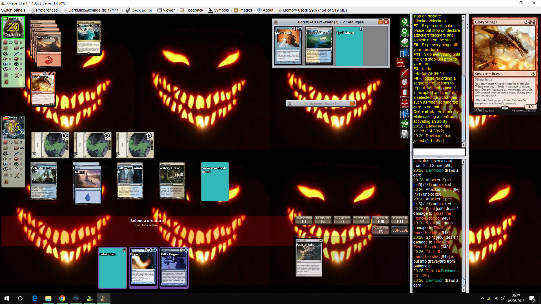Click Cancel Skip F3 button

(x=381, y=230)
